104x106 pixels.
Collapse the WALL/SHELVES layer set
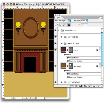click(x=59, y=30)
